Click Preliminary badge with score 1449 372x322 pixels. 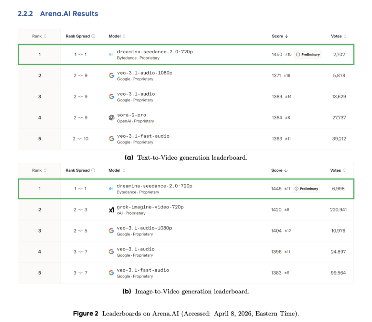tap(307, 189)
